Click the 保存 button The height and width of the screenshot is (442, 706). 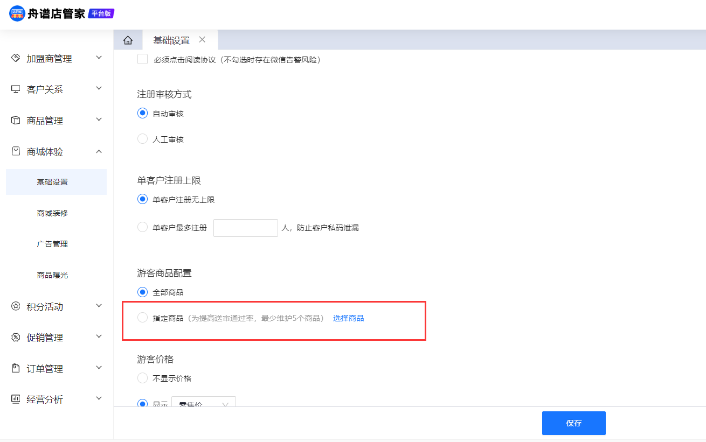[x=573, y=423]
